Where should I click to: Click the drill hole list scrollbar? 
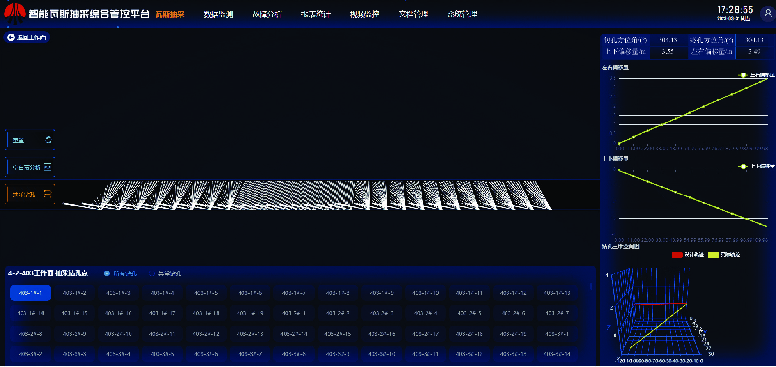click(591, 286)
